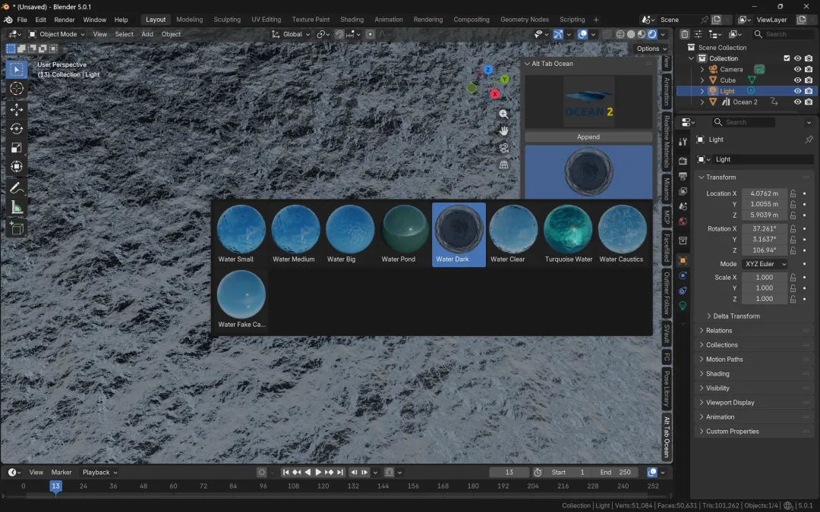Image resolution: width=820 pixels, height=512 pixels.
Task: Select the Move tool in toolbar
Action: click(x=16, y=109)
